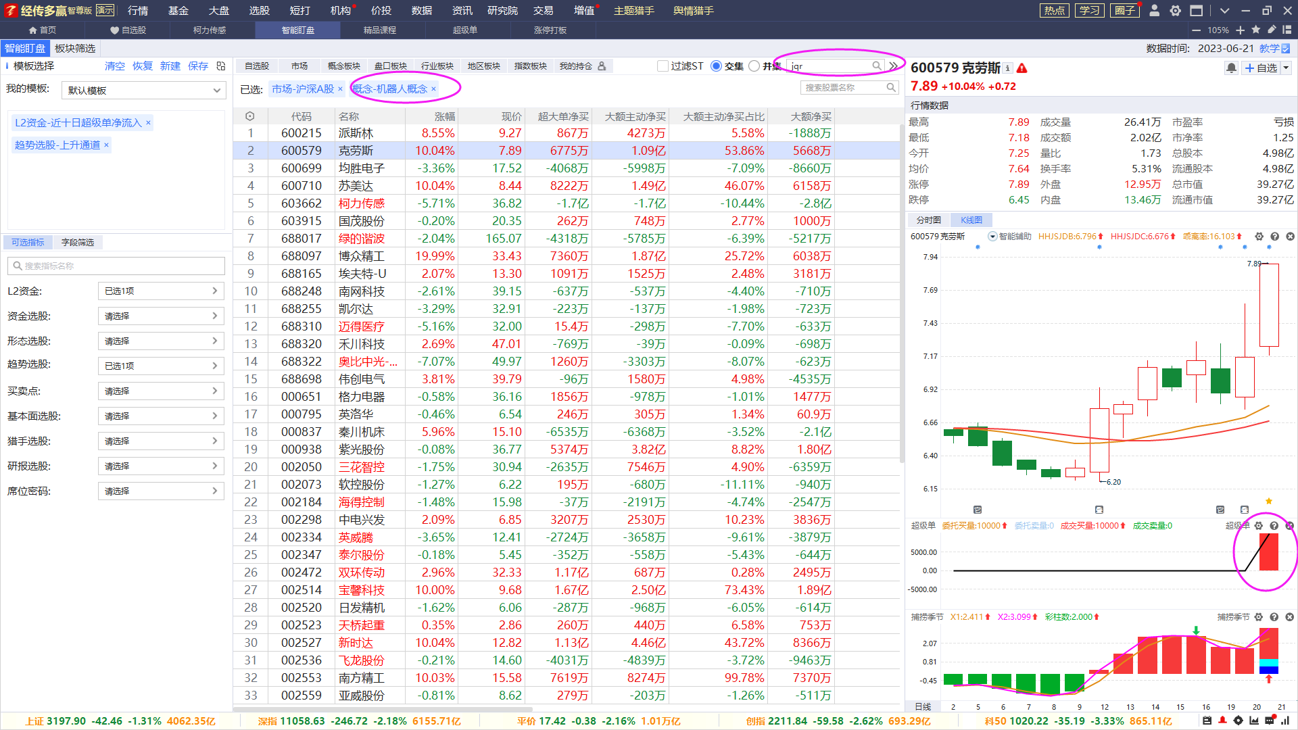This screenshot has width=1298, height=730.
Task: Click the pencil edit icon in toolbar
Action: (1272, 30)
